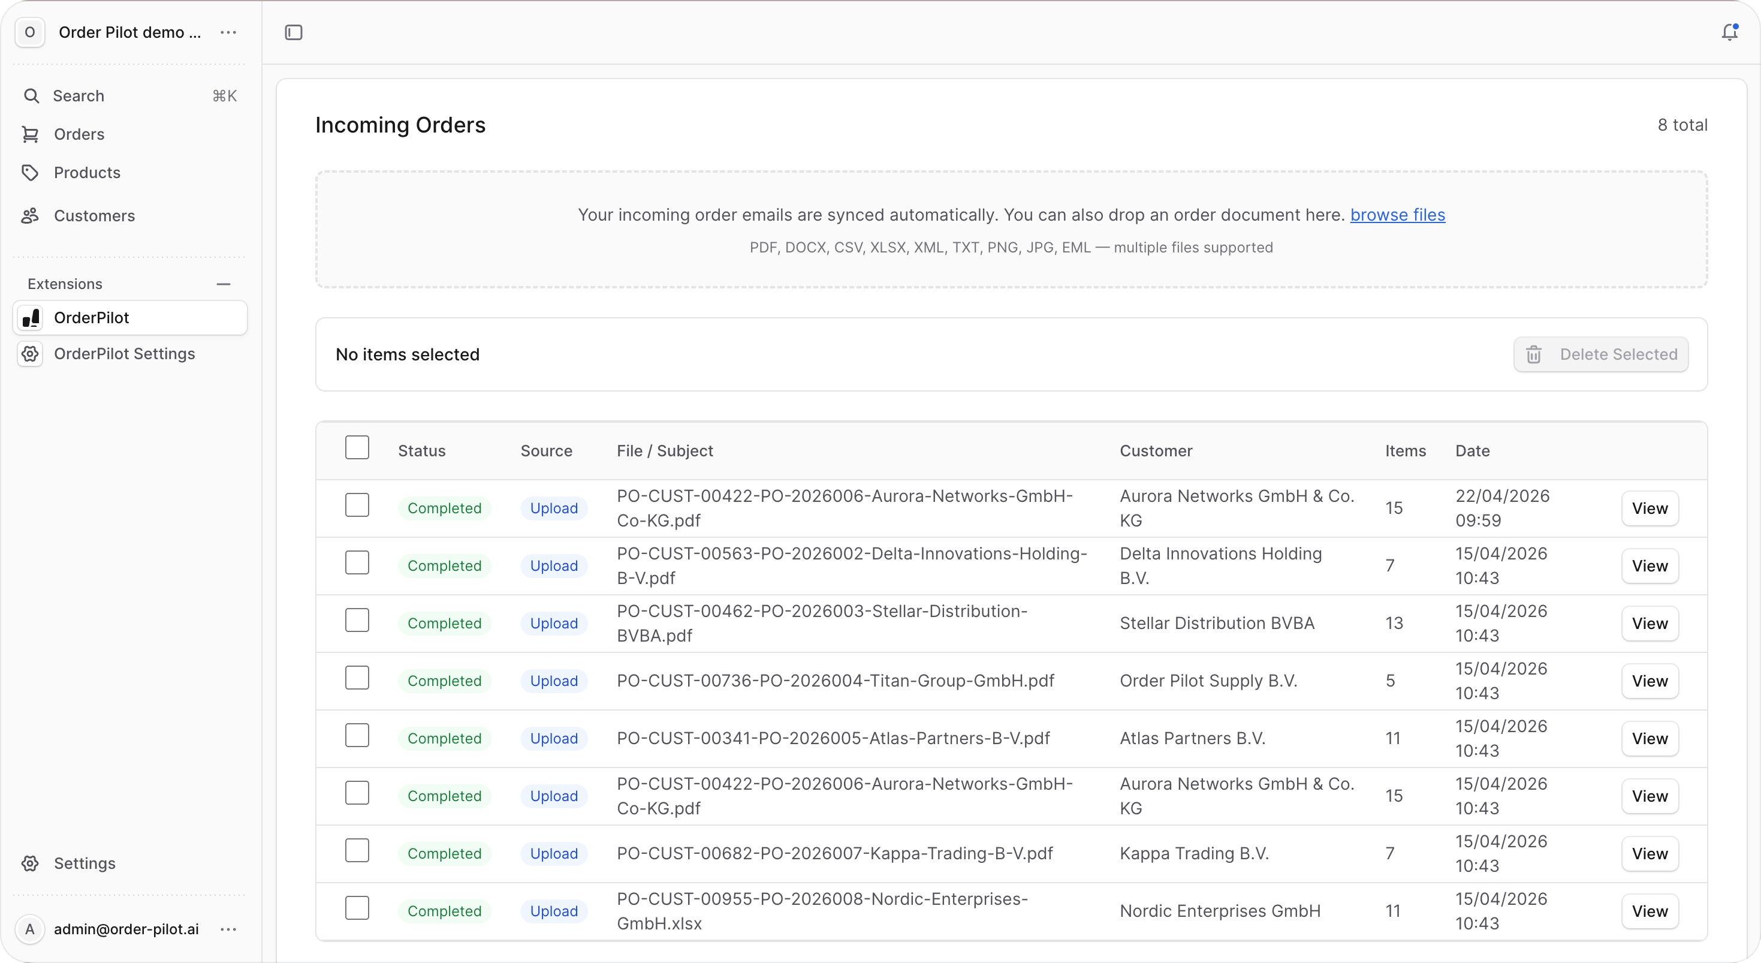Open Customers in the sidebar
The width and height of the screenshot is (1761, 963).
pos(130,215)
